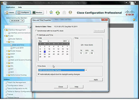Open the year dropdown showing 2011
Image resolution: width=139 pixels, height=100 pixels.
[x=66, y=41]
